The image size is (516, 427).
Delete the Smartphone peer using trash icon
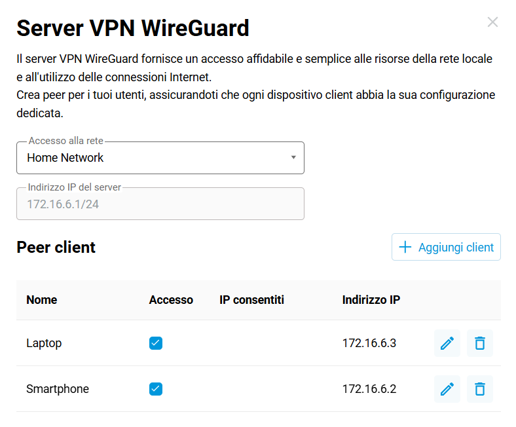[480, 389]
